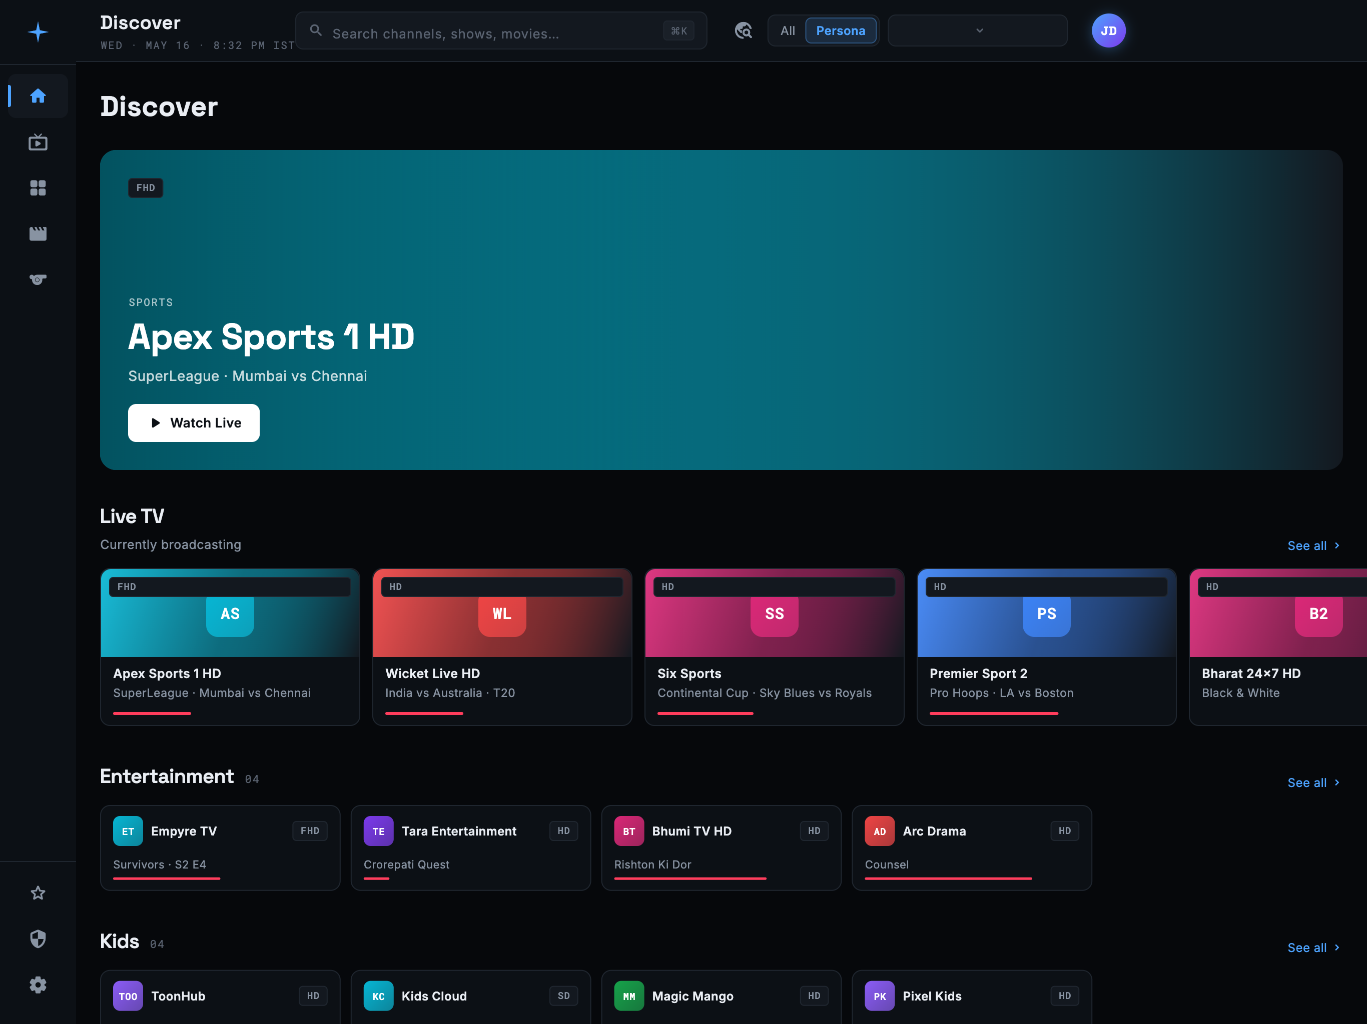Open the Settings gear sidebar icon

click(38, 984)
